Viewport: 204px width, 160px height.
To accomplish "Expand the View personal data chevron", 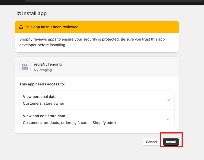I will pyautogui.click(x=168, y=100).
